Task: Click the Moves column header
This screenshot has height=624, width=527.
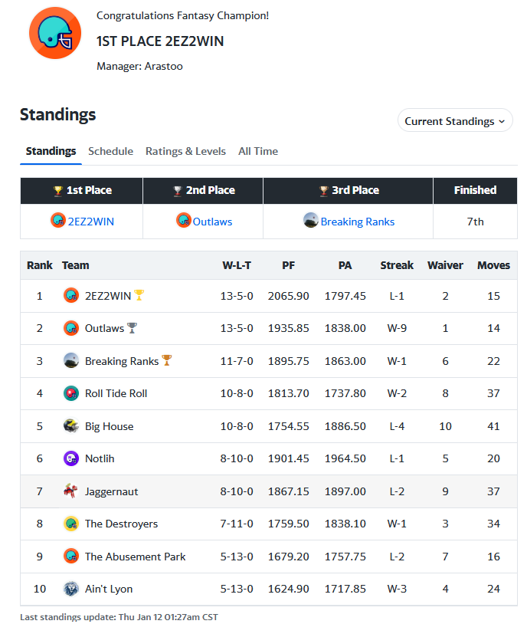Action: coord(493,265)
